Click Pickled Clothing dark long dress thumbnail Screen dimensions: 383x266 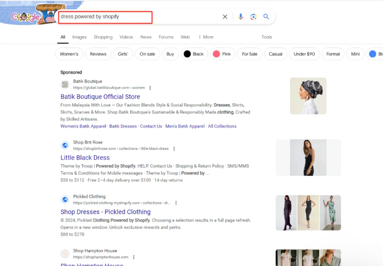[x=286, y=213]
